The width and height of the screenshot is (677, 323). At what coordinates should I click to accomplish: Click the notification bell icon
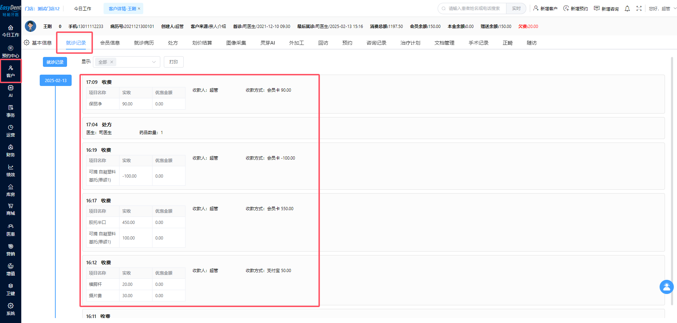[627, 8]
